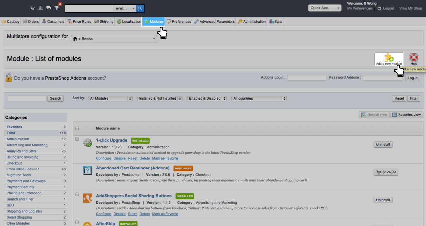Uninstall the AddShoppers Social Sharing Buttons module
Viewport: 426px width, 226px height.
point(383,200)
